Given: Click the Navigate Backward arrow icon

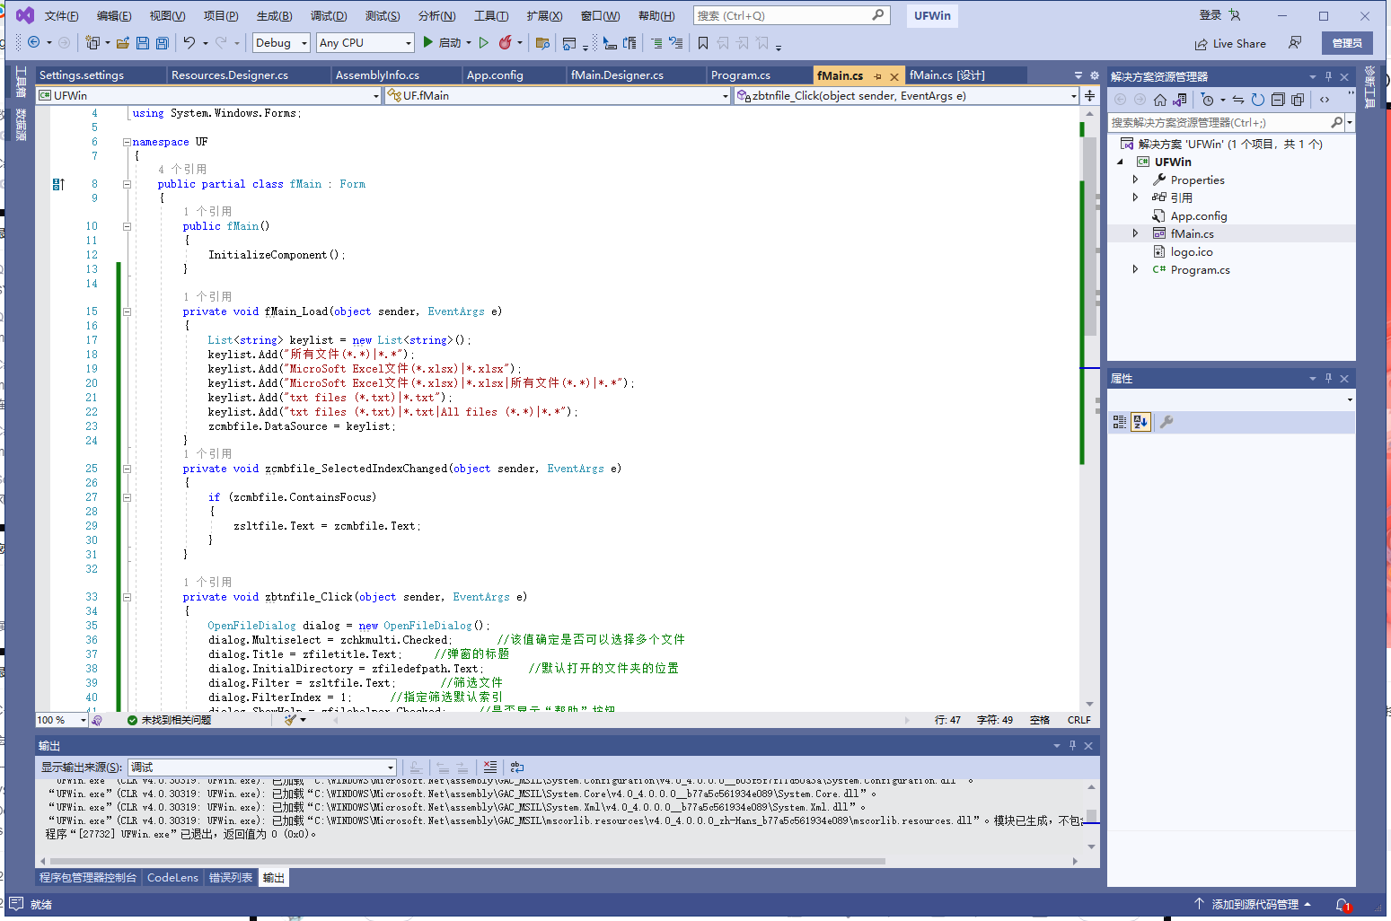Looking at the screenshot, I should tap(34, 42).
